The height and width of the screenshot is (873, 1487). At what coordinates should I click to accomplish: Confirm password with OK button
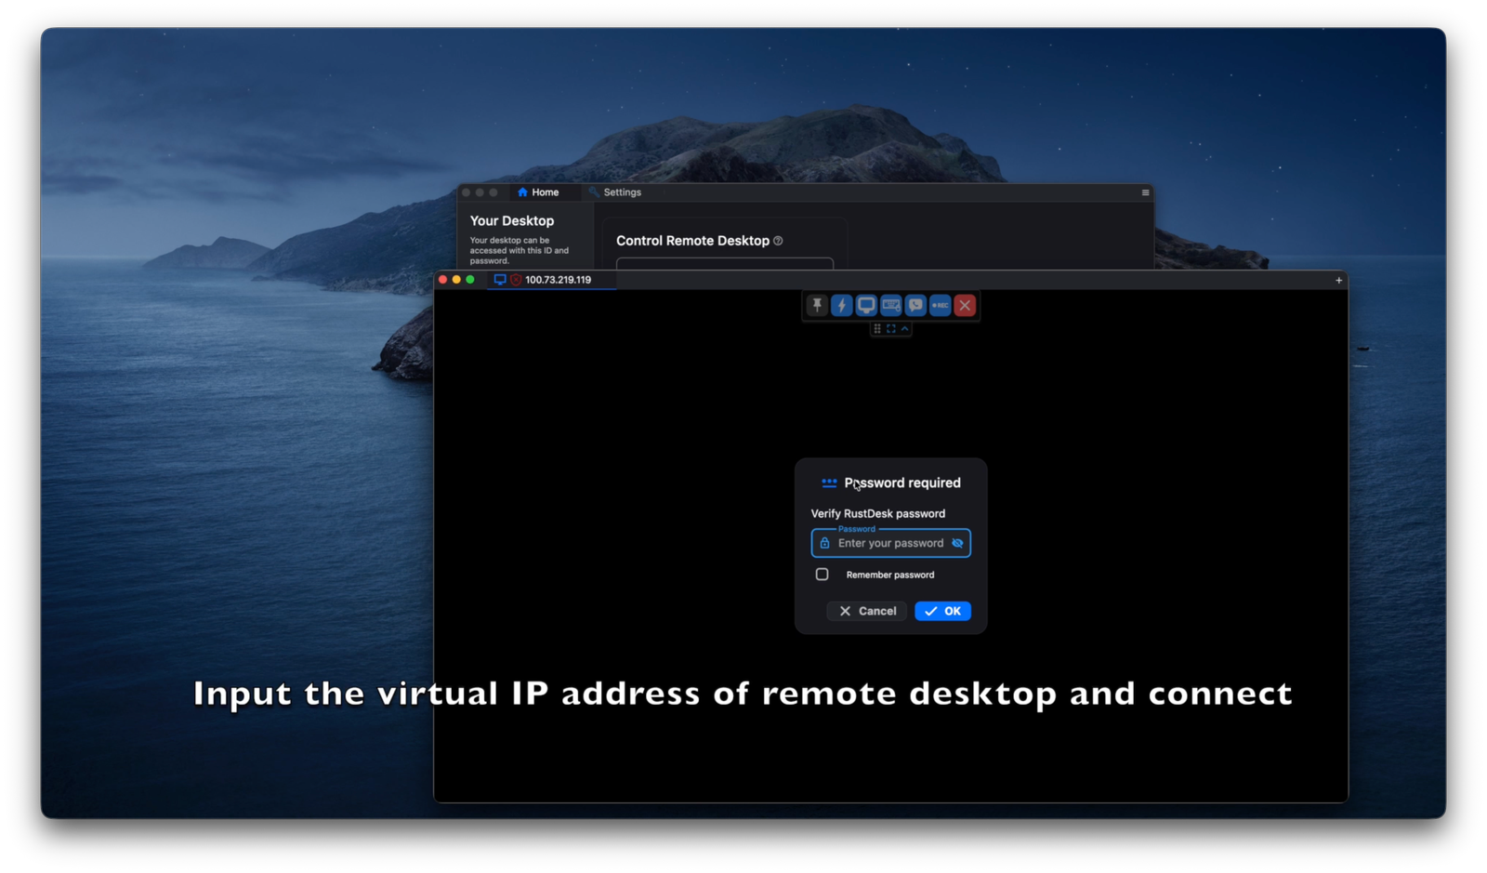(942, 611)
